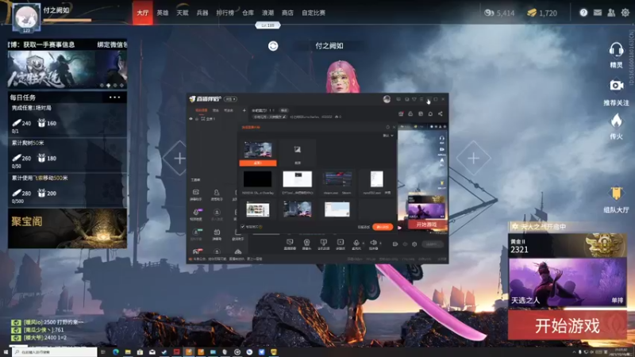Click the player avatar 付之阙如
Viewport: 635px width, 357px height.
26,17
